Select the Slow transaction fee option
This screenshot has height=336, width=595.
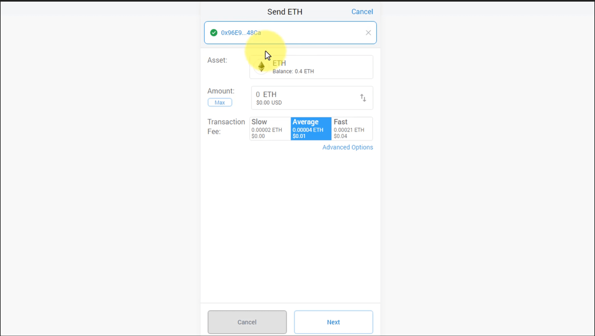point(269,128)
